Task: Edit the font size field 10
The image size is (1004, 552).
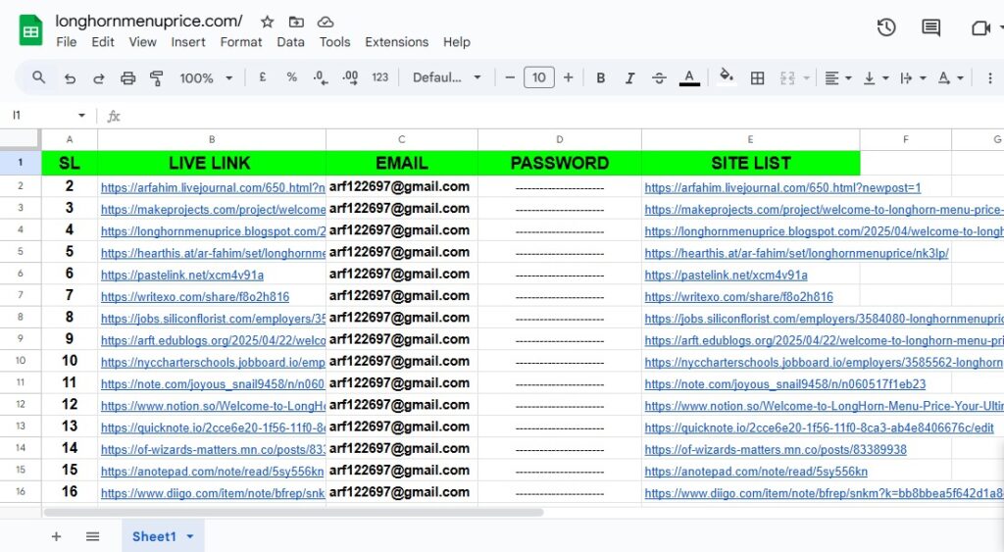Action: click(x=538, y=77)
